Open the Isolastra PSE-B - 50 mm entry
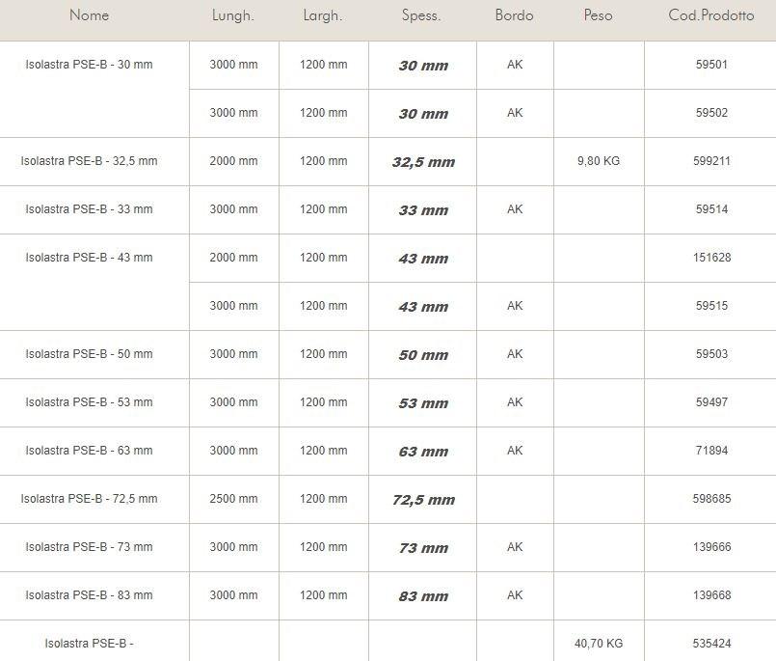The width and height of the screenshot is (776, 661). pyautogui.click(x=89, y=354)
